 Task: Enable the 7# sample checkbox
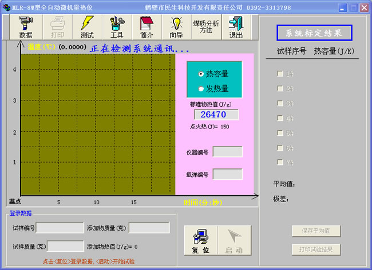pos(280,163)
